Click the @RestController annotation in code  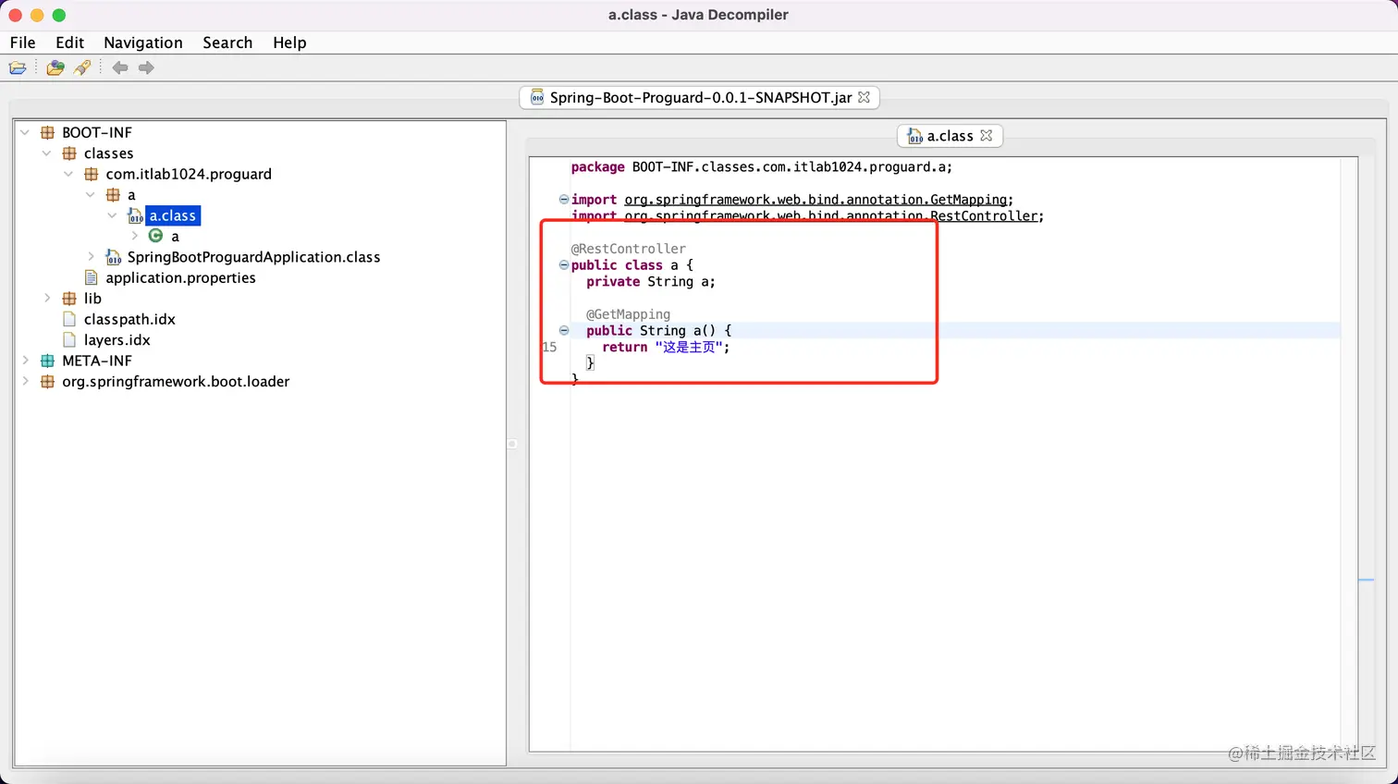coord(629,249)
